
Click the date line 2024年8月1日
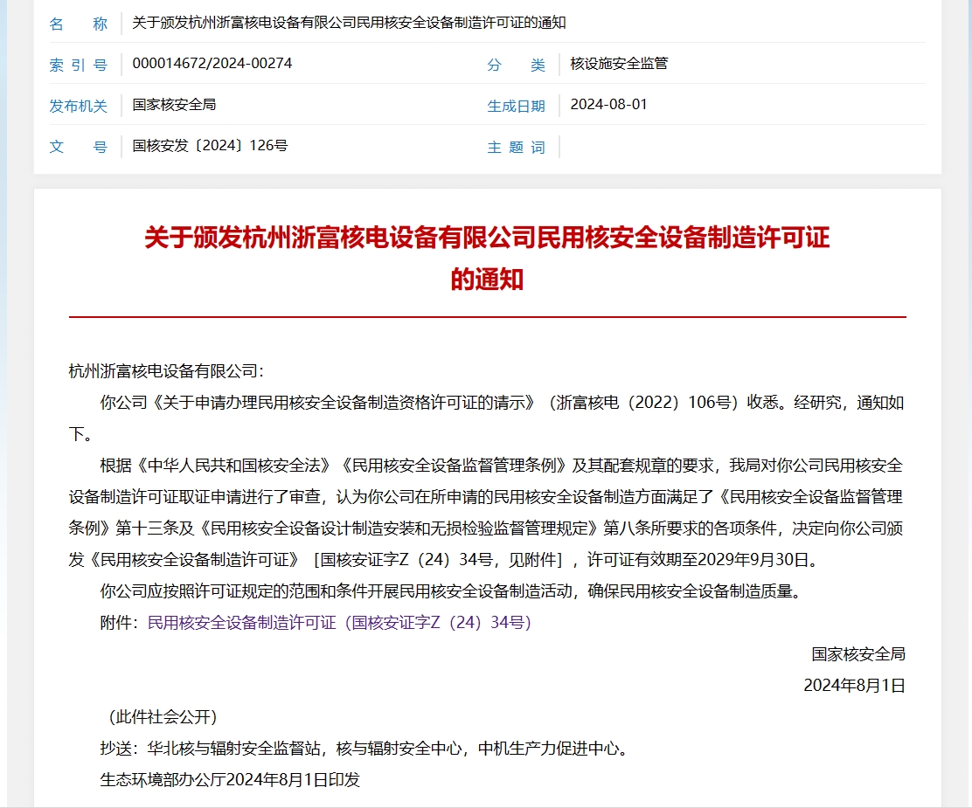coord(857,686)
